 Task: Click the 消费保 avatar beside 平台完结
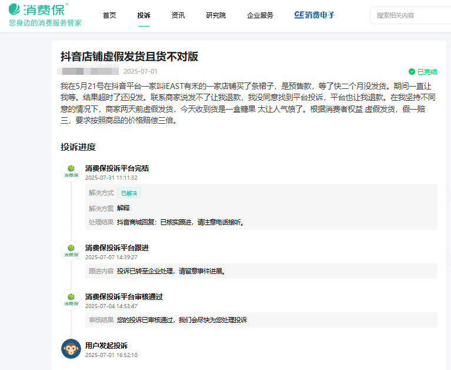(71, 171)
